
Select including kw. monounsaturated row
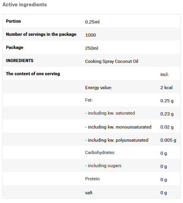coord(91,126)
